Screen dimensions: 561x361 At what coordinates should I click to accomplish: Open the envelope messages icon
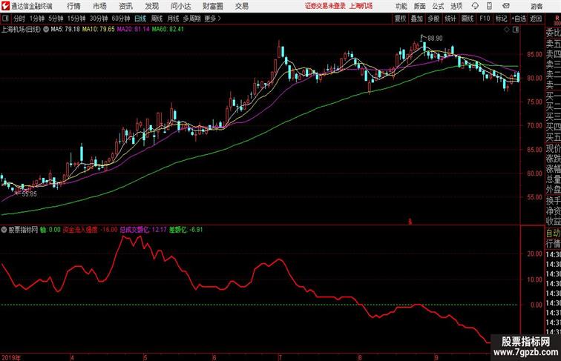pyautogui.click(x=506, y=6)
